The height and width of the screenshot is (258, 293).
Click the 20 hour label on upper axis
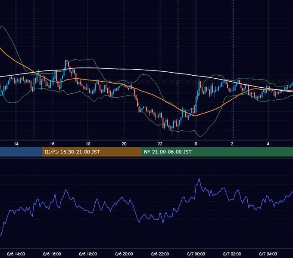click(x=124, y=144)
